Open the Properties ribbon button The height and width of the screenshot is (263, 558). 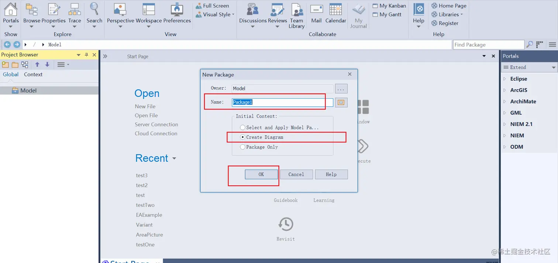tap(54, 15)
